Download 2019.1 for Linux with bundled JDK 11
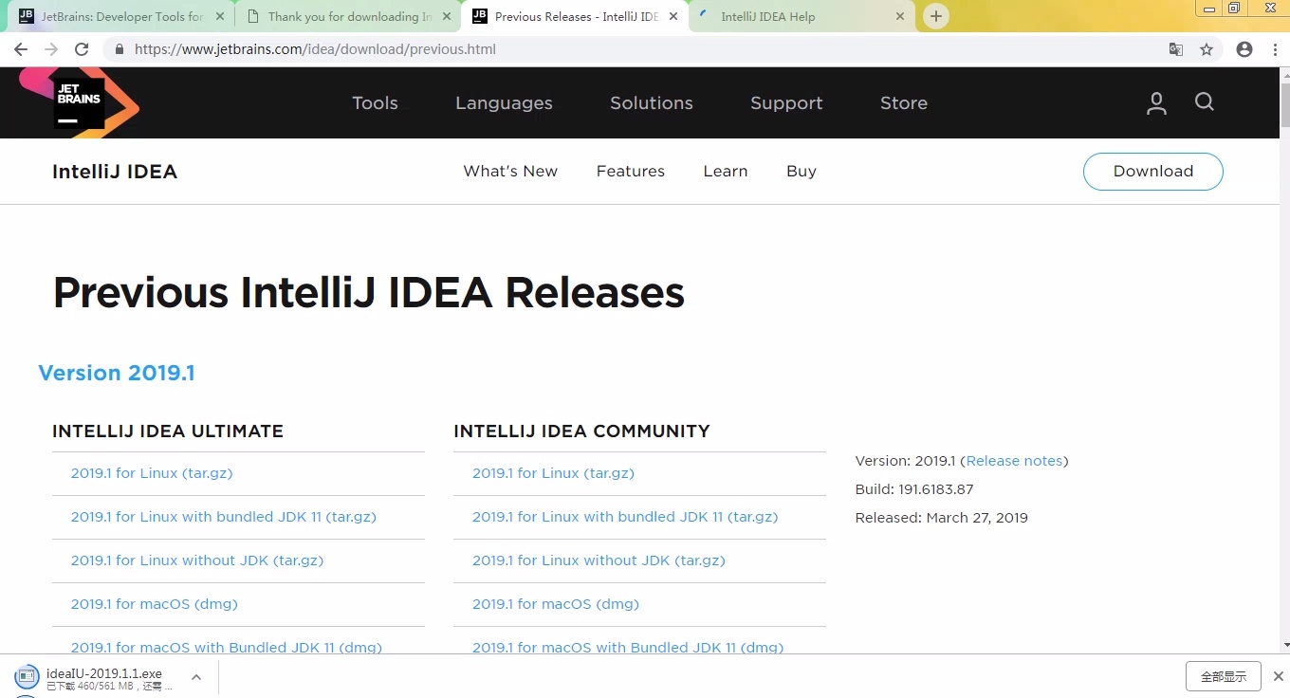 (x=223, y=517)
